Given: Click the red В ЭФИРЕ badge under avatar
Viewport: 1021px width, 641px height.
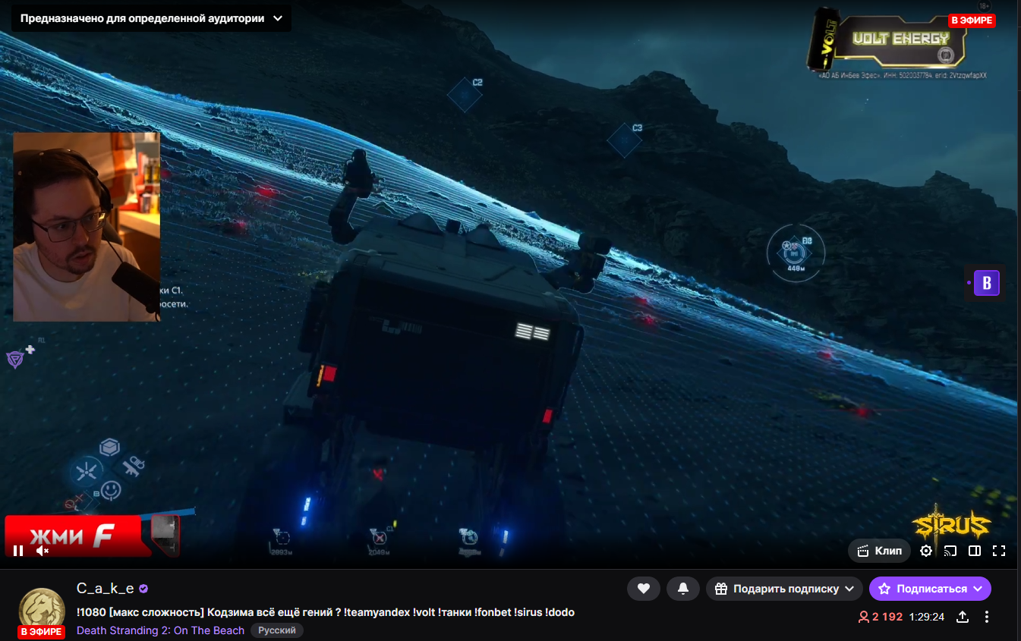Looking at the screenshot, I should (42, 632).
